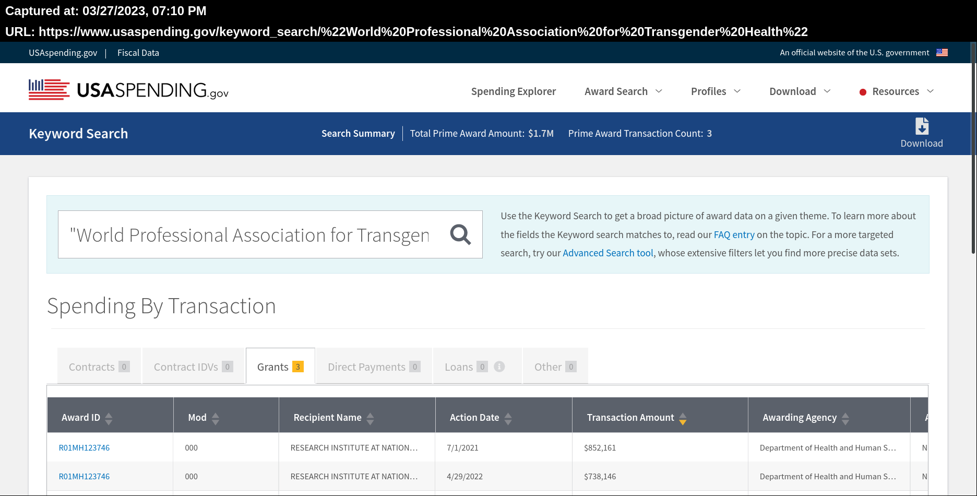The image size is (977, 496).
Task: Click the USAspending.gov logo
Action: [128, 90]
